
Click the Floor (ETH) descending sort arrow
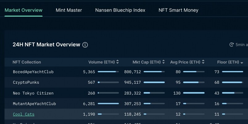pyautogui.click(x=242, y=63)
